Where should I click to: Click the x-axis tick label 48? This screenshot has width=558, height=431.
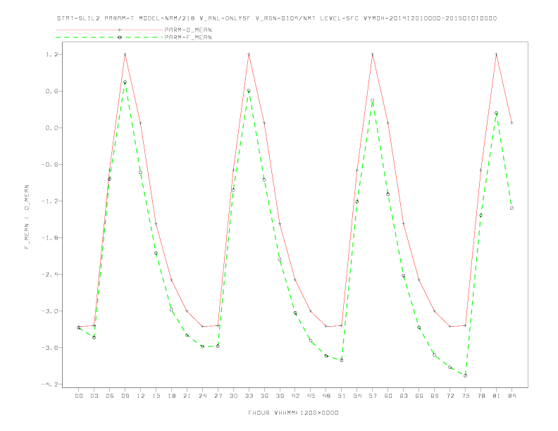[326, 396]
